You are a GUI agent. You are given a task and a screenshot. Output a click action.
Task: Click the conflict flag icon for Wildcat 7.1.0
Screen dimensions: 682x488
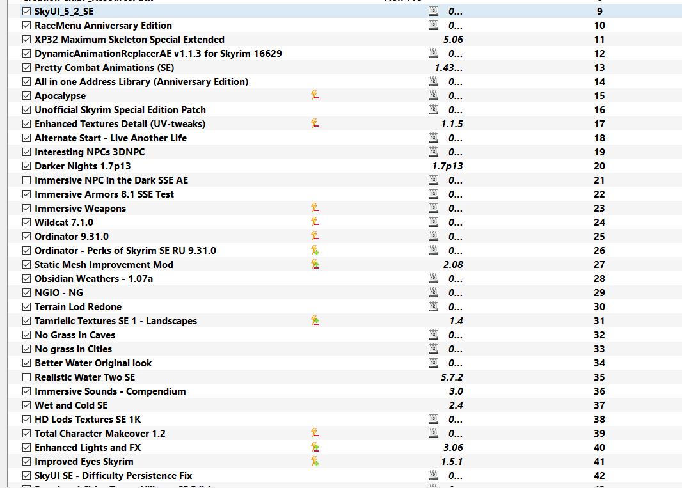[315, 222]
